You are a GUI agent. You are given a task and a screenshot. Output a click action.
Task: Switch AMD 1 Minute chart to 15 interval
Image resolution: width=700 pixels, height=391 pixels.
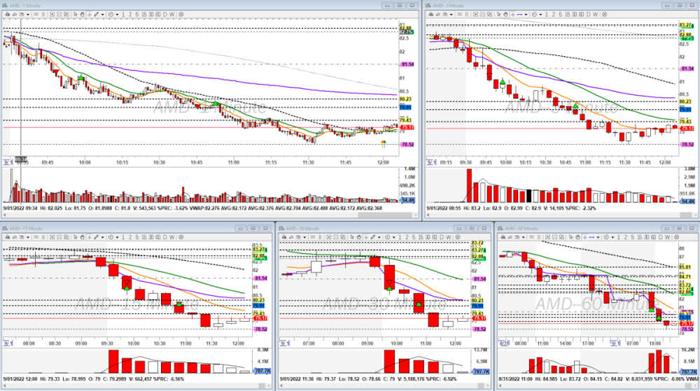point(144,14)
